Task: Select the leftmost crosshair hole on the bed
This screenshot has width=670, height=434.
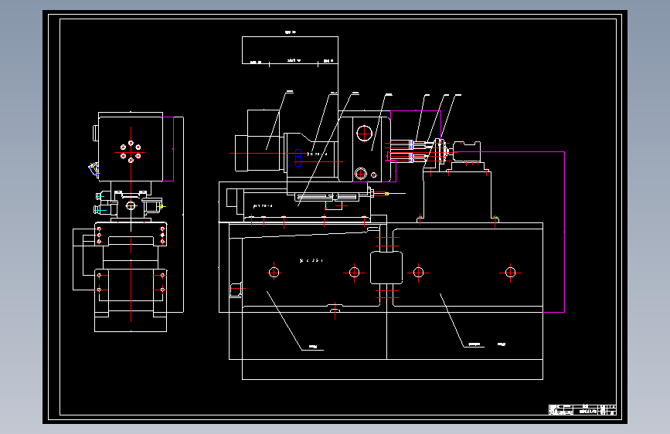Action: pyautogui.click(x=274, y=272)
